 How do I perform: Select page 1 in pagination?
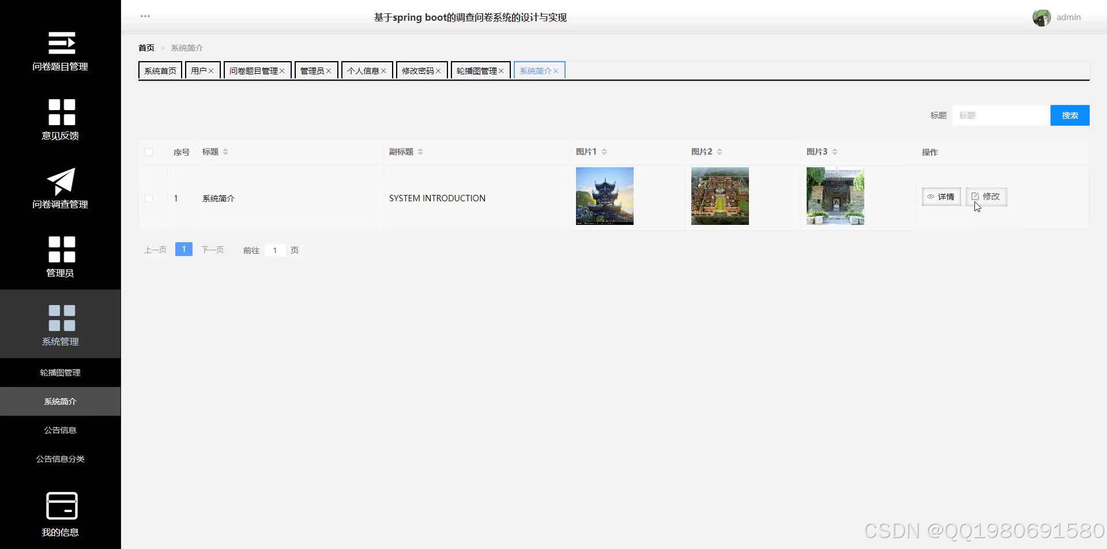click(x=183, y=249)
